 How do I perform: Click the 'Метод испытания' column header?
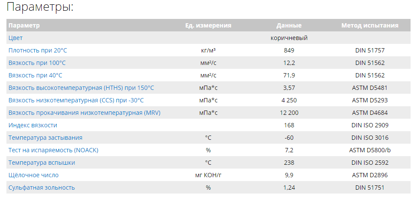tap(370, 25)
